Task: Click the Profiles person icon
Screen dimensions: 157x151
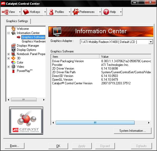Action: [x=52, y=12]
